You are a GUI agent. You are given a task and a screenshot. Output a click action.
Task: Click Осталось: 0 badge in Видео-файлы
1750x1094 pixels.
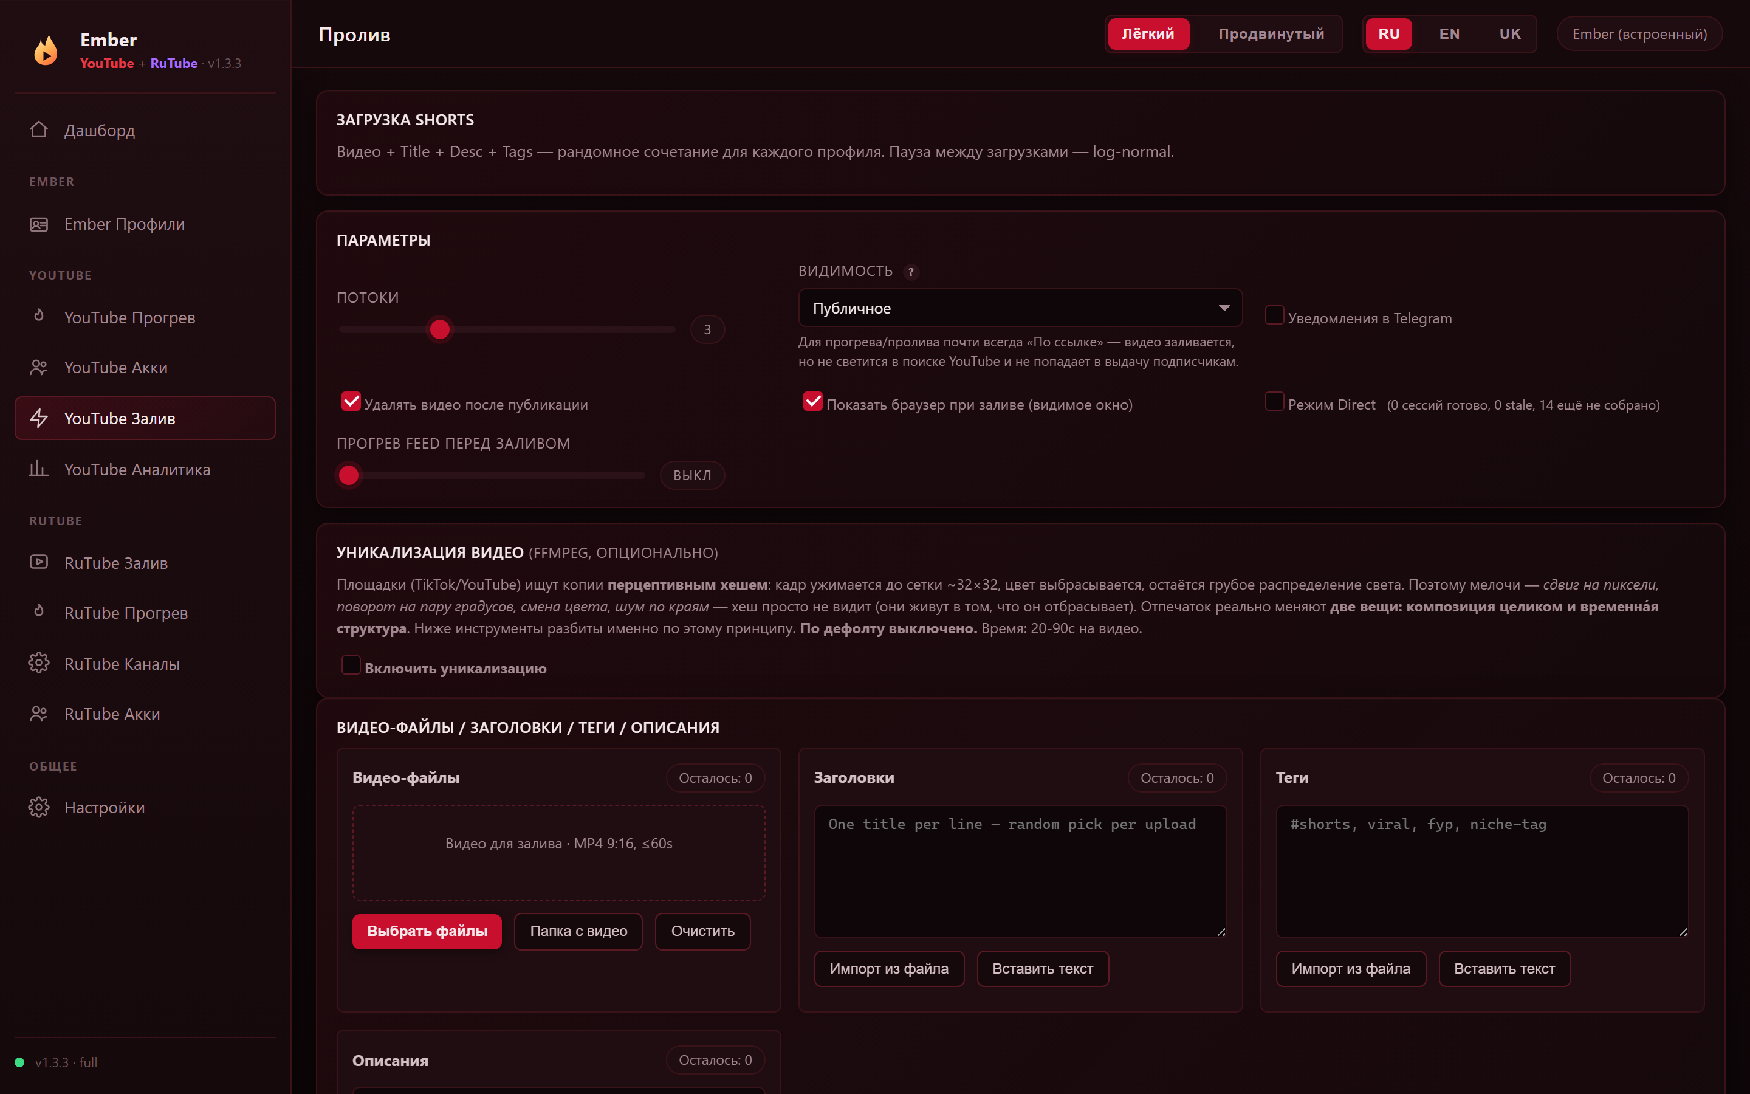click(715, 778)
